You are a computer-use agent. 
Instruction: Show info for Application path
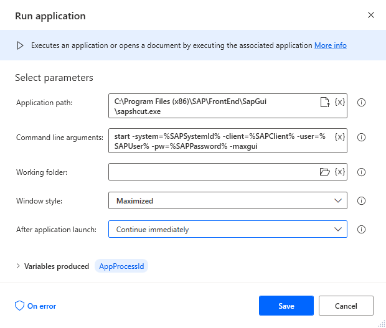tap(361, 102)
